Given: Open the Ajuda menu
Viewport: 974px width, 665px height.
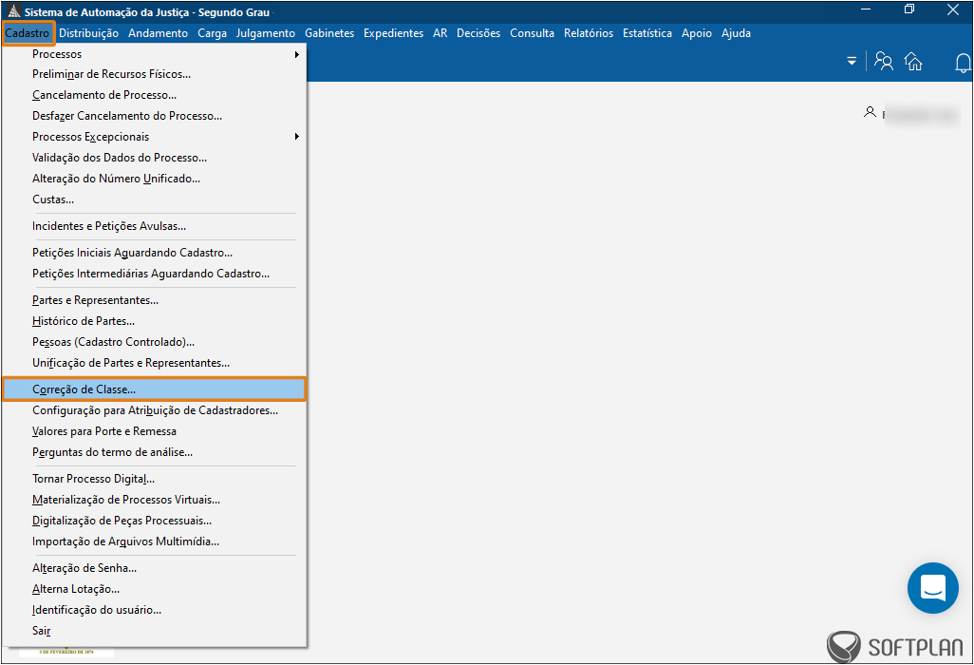Looking at the screenshot, I should click(x=736, y=33).
